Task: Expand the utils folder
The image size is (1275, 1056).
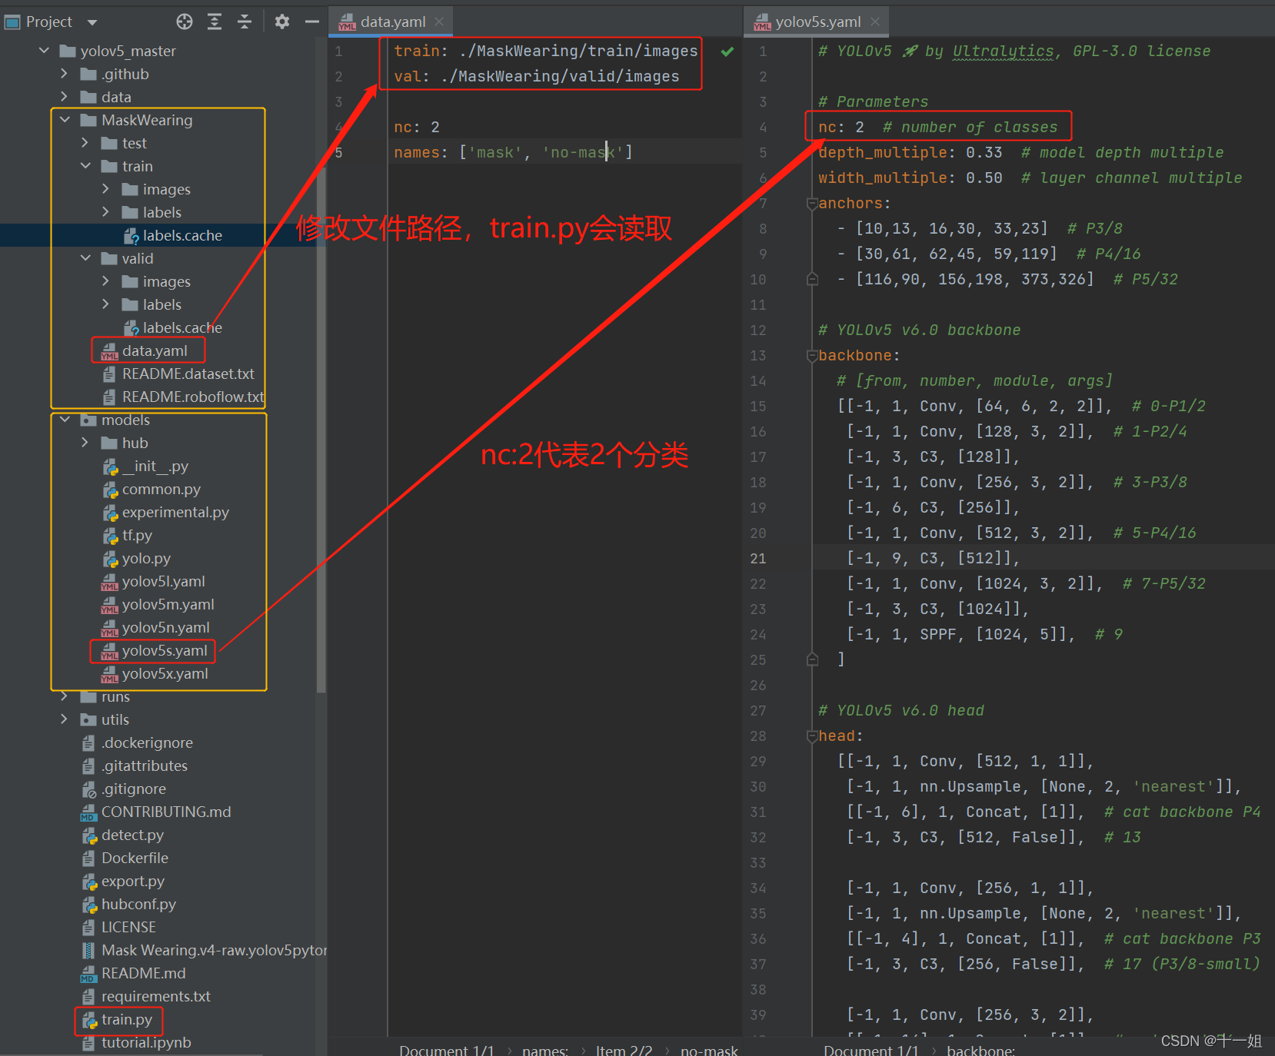Action: (65, 719)
